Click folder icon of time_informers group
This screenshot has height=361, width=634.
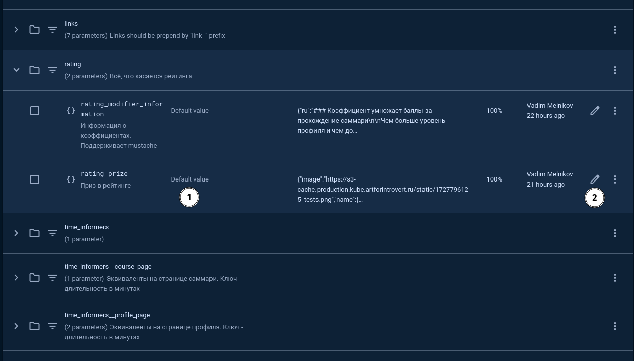[x=34, y=233]
